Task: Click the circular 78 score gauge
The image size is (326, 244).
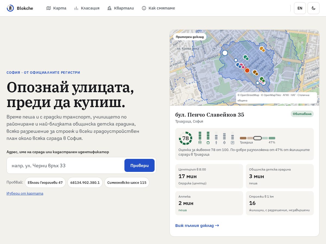Action: 186,138
